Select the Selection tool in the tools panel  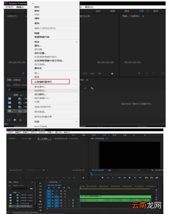(40, 183)
